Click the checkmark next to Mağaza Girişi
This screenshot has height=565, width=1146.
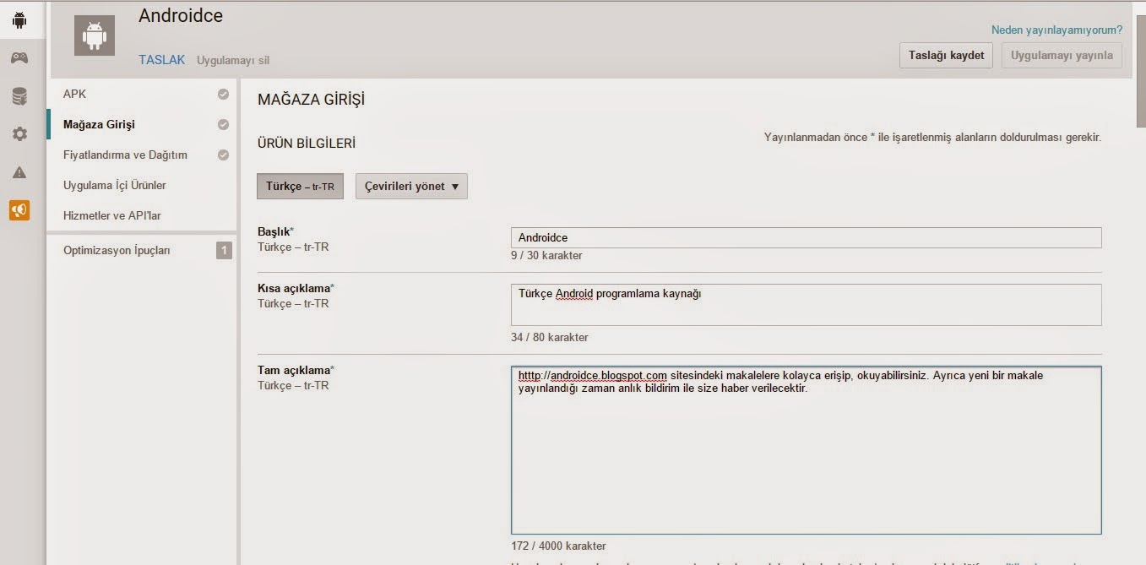click(223, 124)
